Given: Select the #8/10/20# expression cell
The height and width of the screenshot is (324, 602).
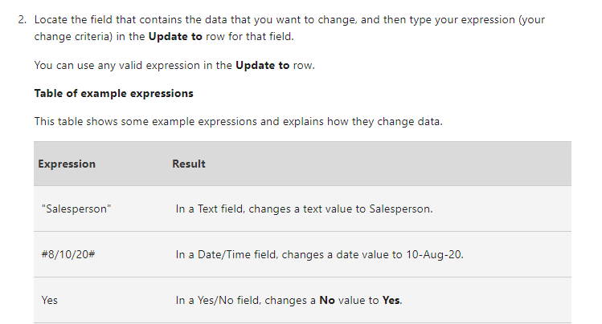Looking at the screenshot, I should click(68, 254).
